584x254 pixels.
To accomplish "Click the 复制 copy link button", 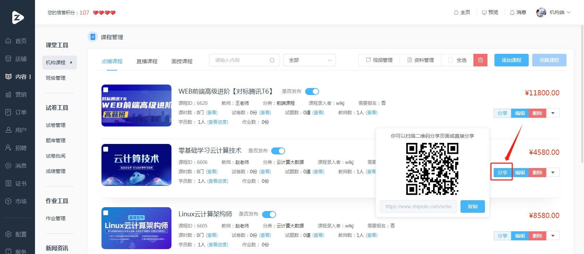I will [x=473, y=206].
